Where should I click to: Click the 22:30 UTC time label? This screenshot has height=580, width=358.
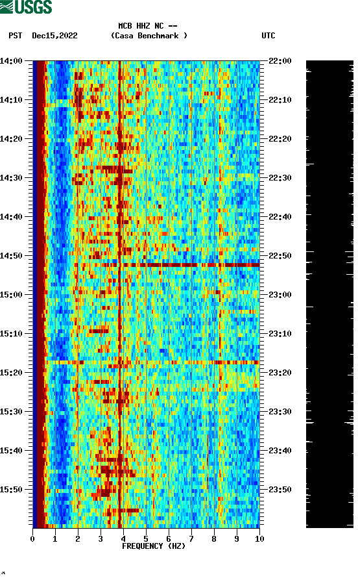280,178
